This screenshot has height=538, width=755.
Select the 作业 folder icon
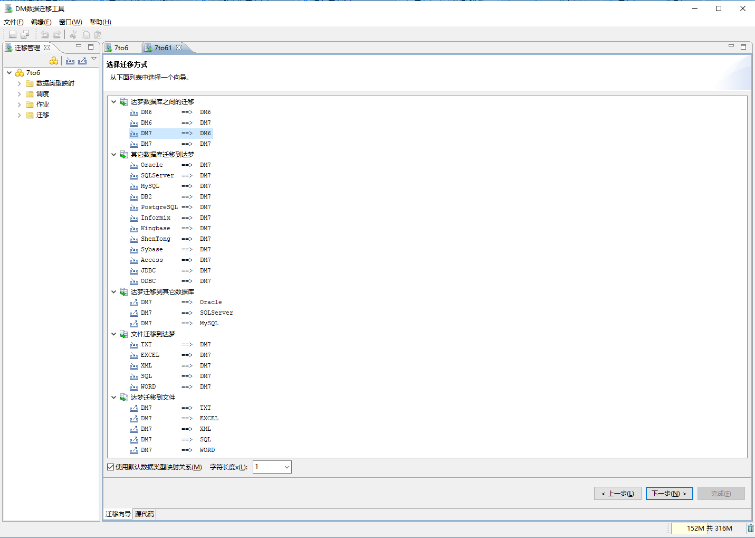30,105
